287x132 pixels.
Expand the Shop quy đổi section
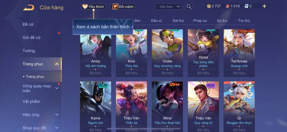click(57, 128)
